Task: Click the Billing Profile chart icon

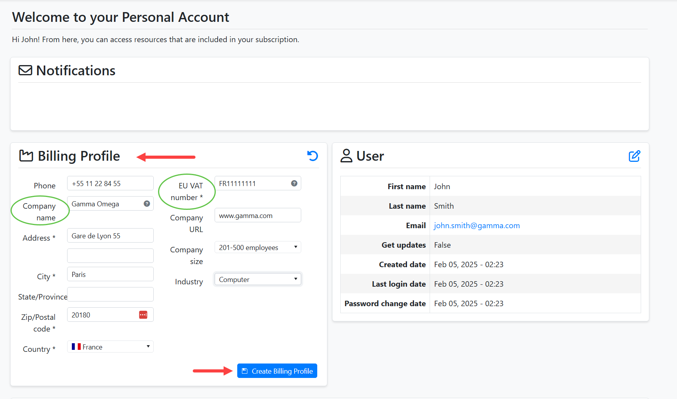Action: [x=26, y=156]
